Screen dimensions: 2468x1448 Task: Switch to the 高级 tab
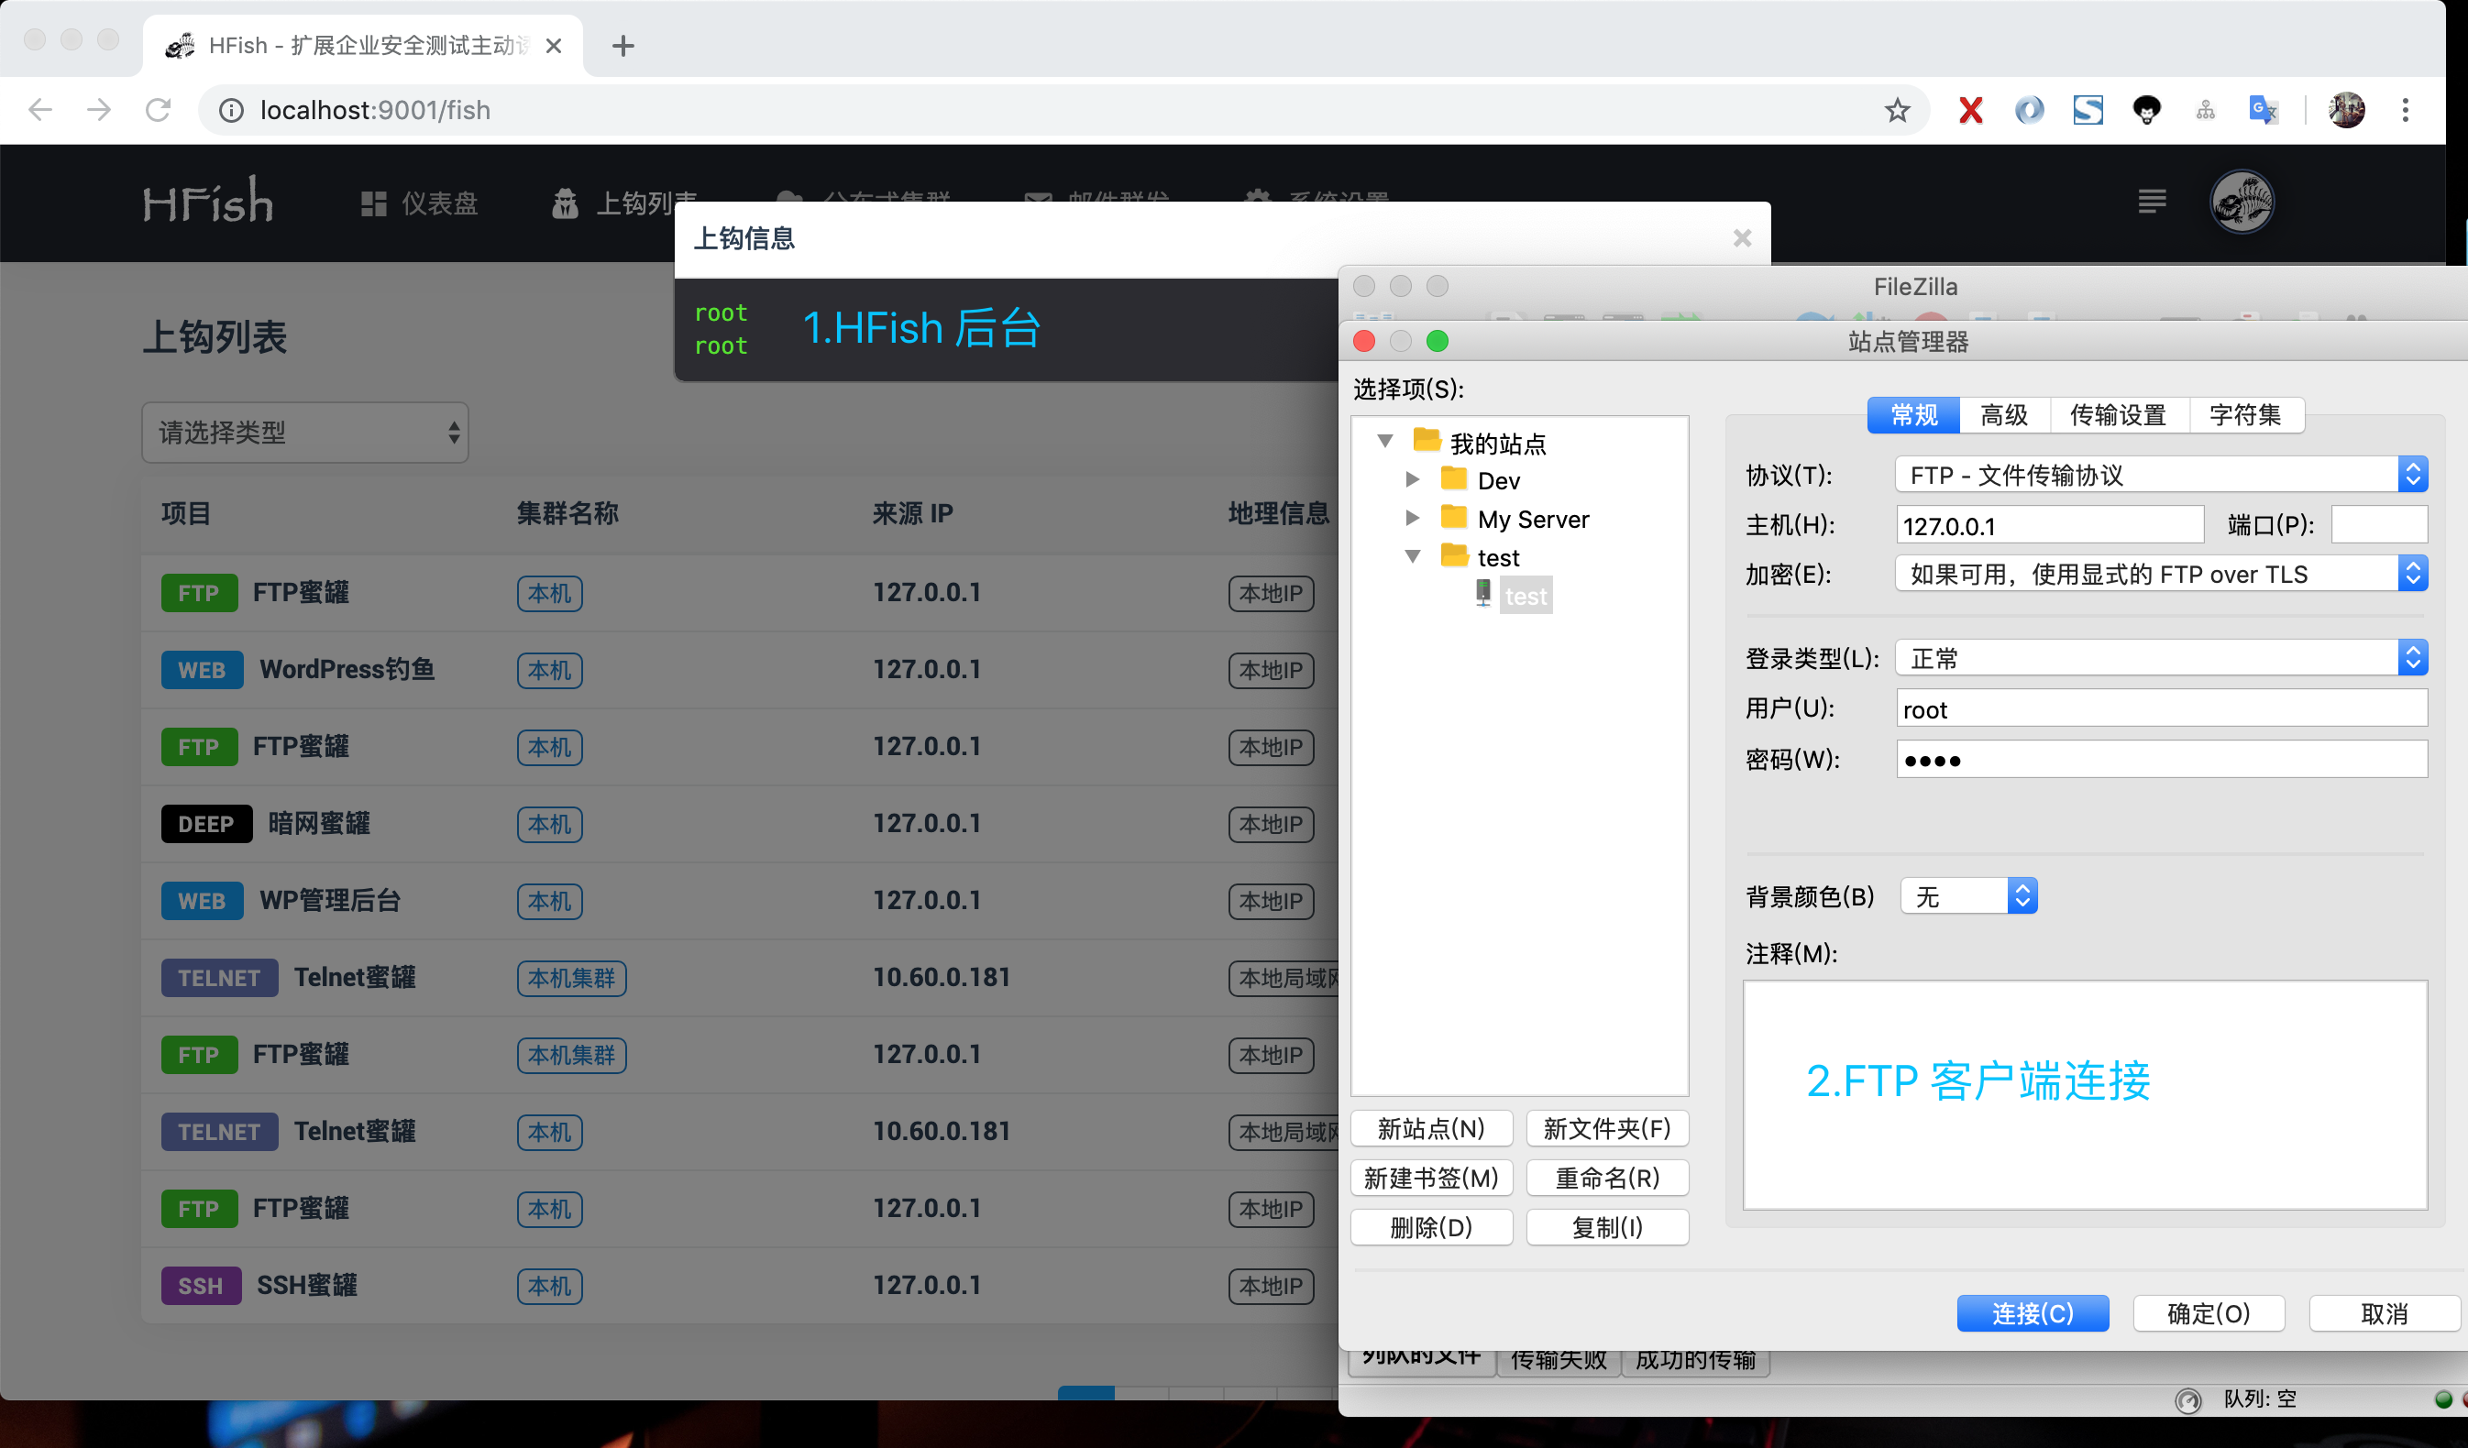[x=2004, y=415]
